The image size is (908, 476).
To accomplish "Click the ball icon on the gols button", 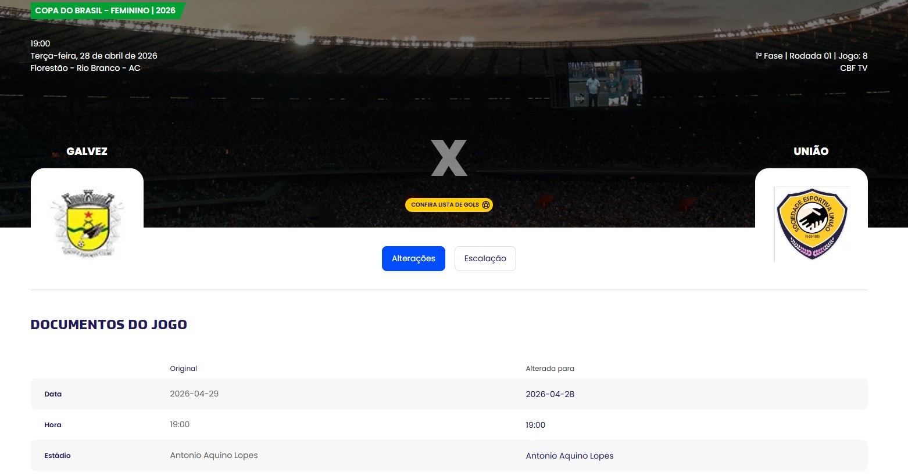I will pyautogui.click(x=486, y=204).
